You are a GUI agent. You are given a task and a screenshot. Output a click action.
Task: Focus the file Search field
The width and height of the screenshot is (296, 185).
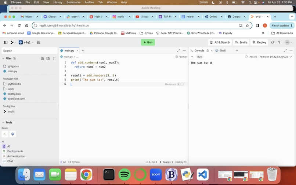click(x=29, y=51)
